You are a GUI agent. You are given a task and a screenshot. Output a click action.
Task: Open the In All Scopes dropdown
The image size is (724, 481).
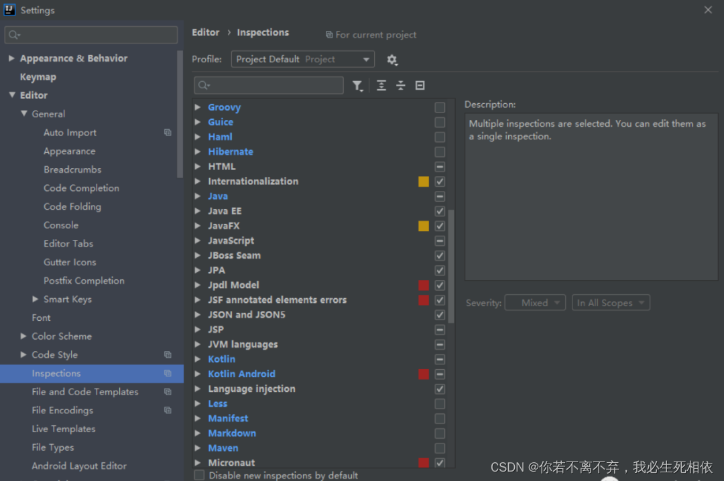coord(611,303)
